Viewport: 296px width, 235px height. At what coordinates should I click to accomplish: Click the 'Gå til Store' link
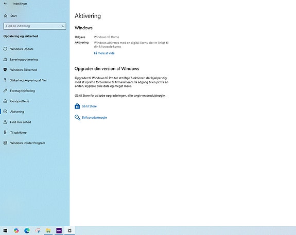click(89, 106)
